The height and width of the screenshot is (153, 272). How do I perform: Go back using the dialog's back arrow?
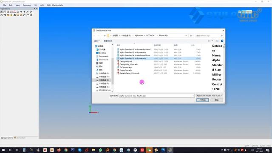pyautogui.click(x=94, y=36)
